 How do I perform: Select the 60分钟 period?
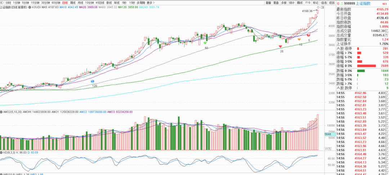(56, 3)
